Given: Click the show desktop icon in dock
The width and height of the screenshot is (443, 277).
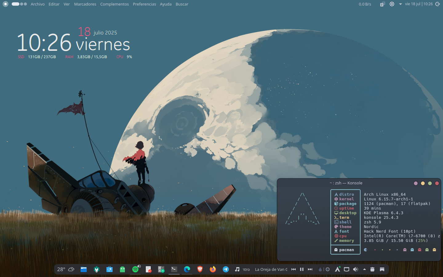Looking at the screenshot, I should (382, 269).
